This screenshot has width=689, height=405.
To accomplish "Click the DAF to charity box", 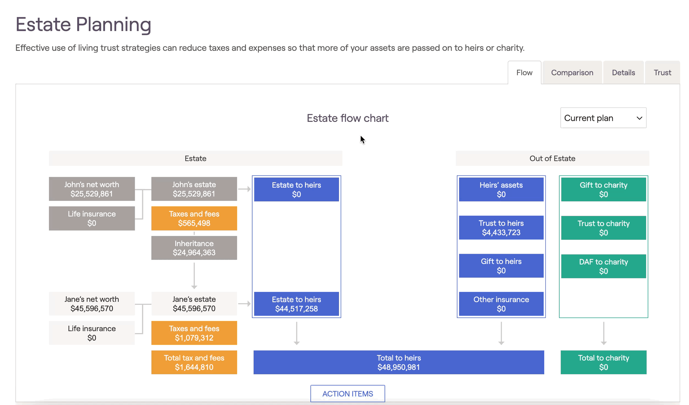I will [x=603, y=266].
